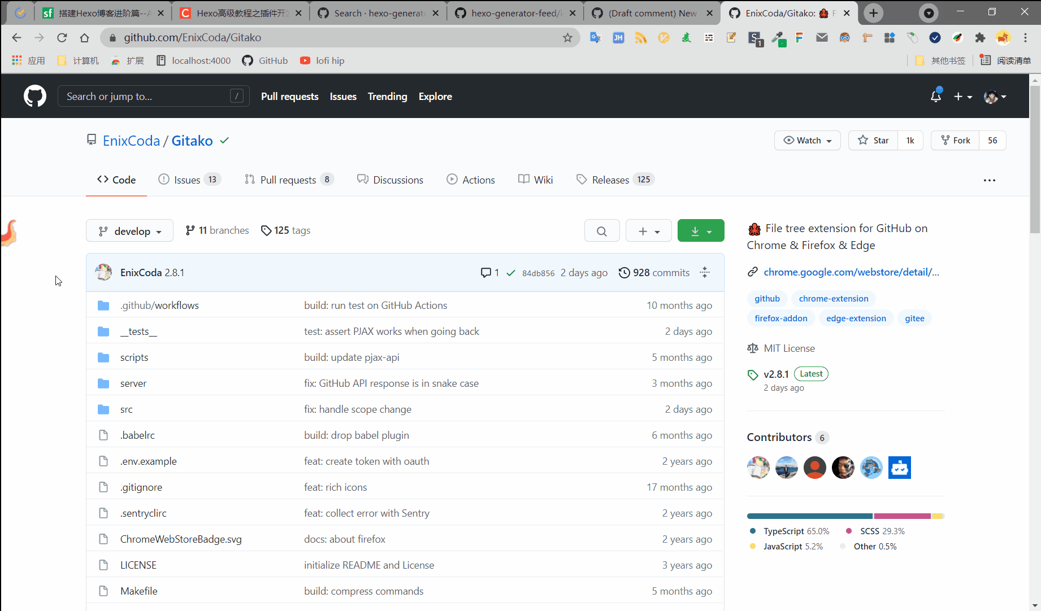Expand the Watch dropdown arrow
Viewport: 1041px width, 611px height.
pos(829,140)
